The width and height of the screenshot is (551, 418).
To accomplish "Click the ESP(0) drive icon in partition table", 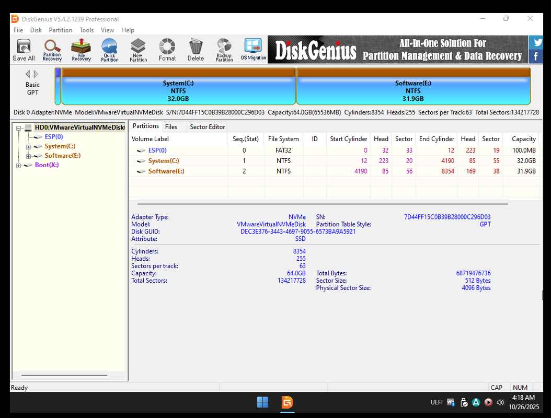I will tap(141, 150).
